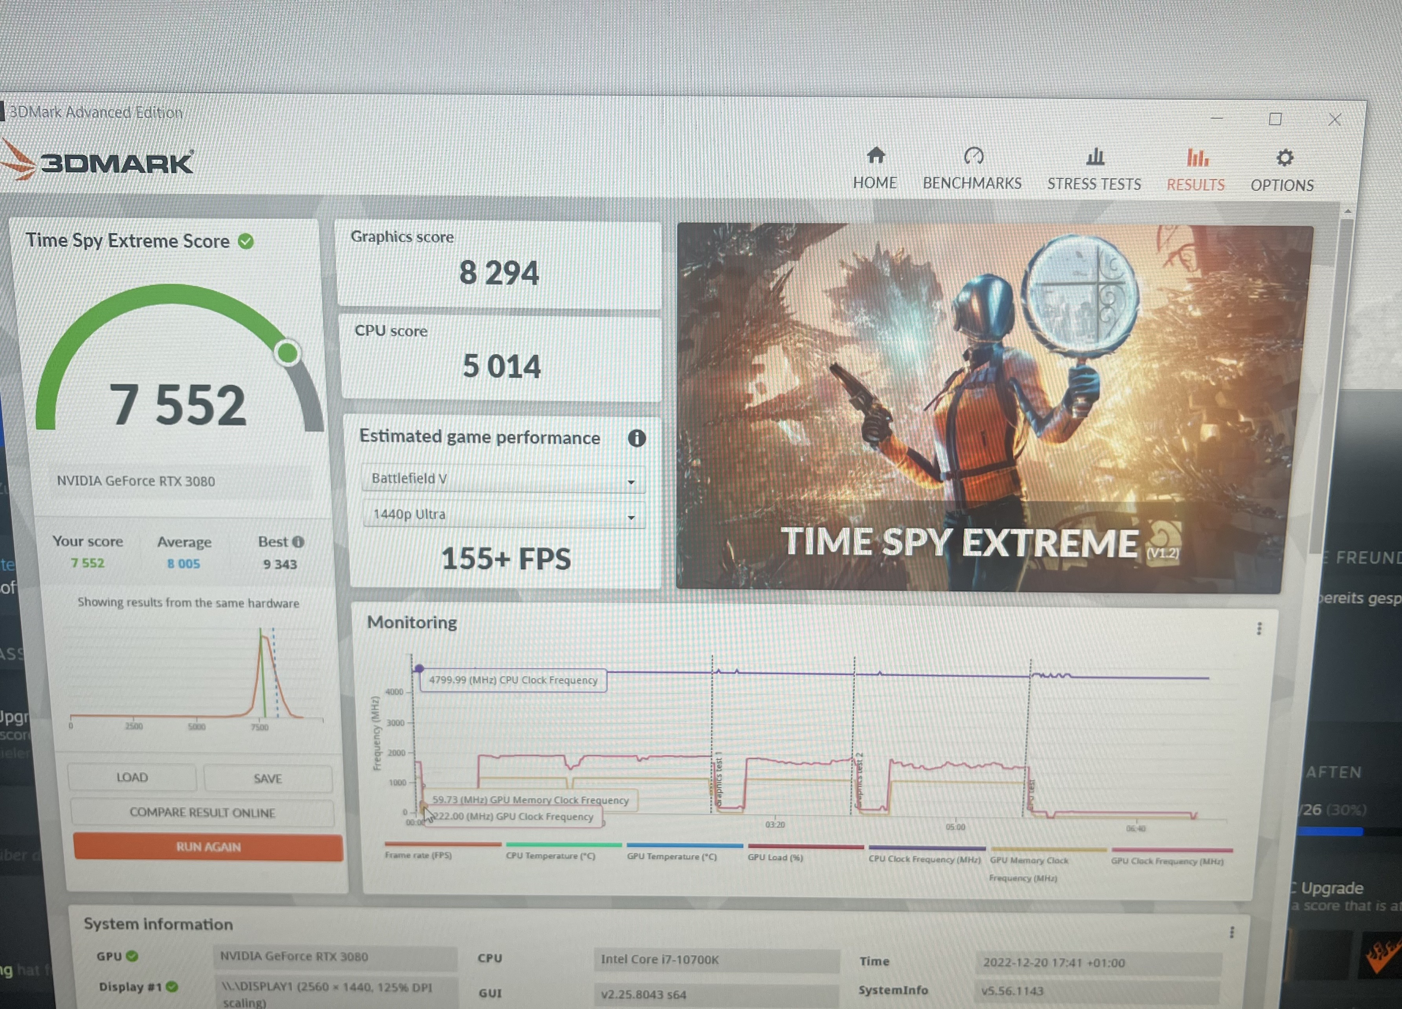The width and height of the screenshot is (1402, 1009).
Task: Open System information three-dot menu
Action: 1232,932
